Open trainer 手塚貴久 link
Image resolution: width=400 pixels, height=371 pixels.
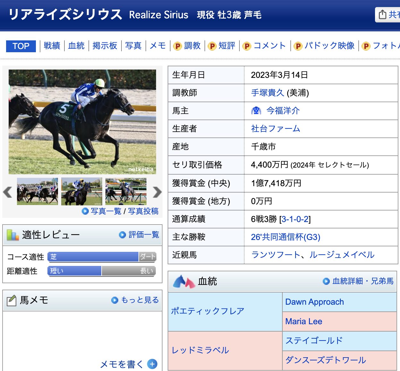pos(268,93)
